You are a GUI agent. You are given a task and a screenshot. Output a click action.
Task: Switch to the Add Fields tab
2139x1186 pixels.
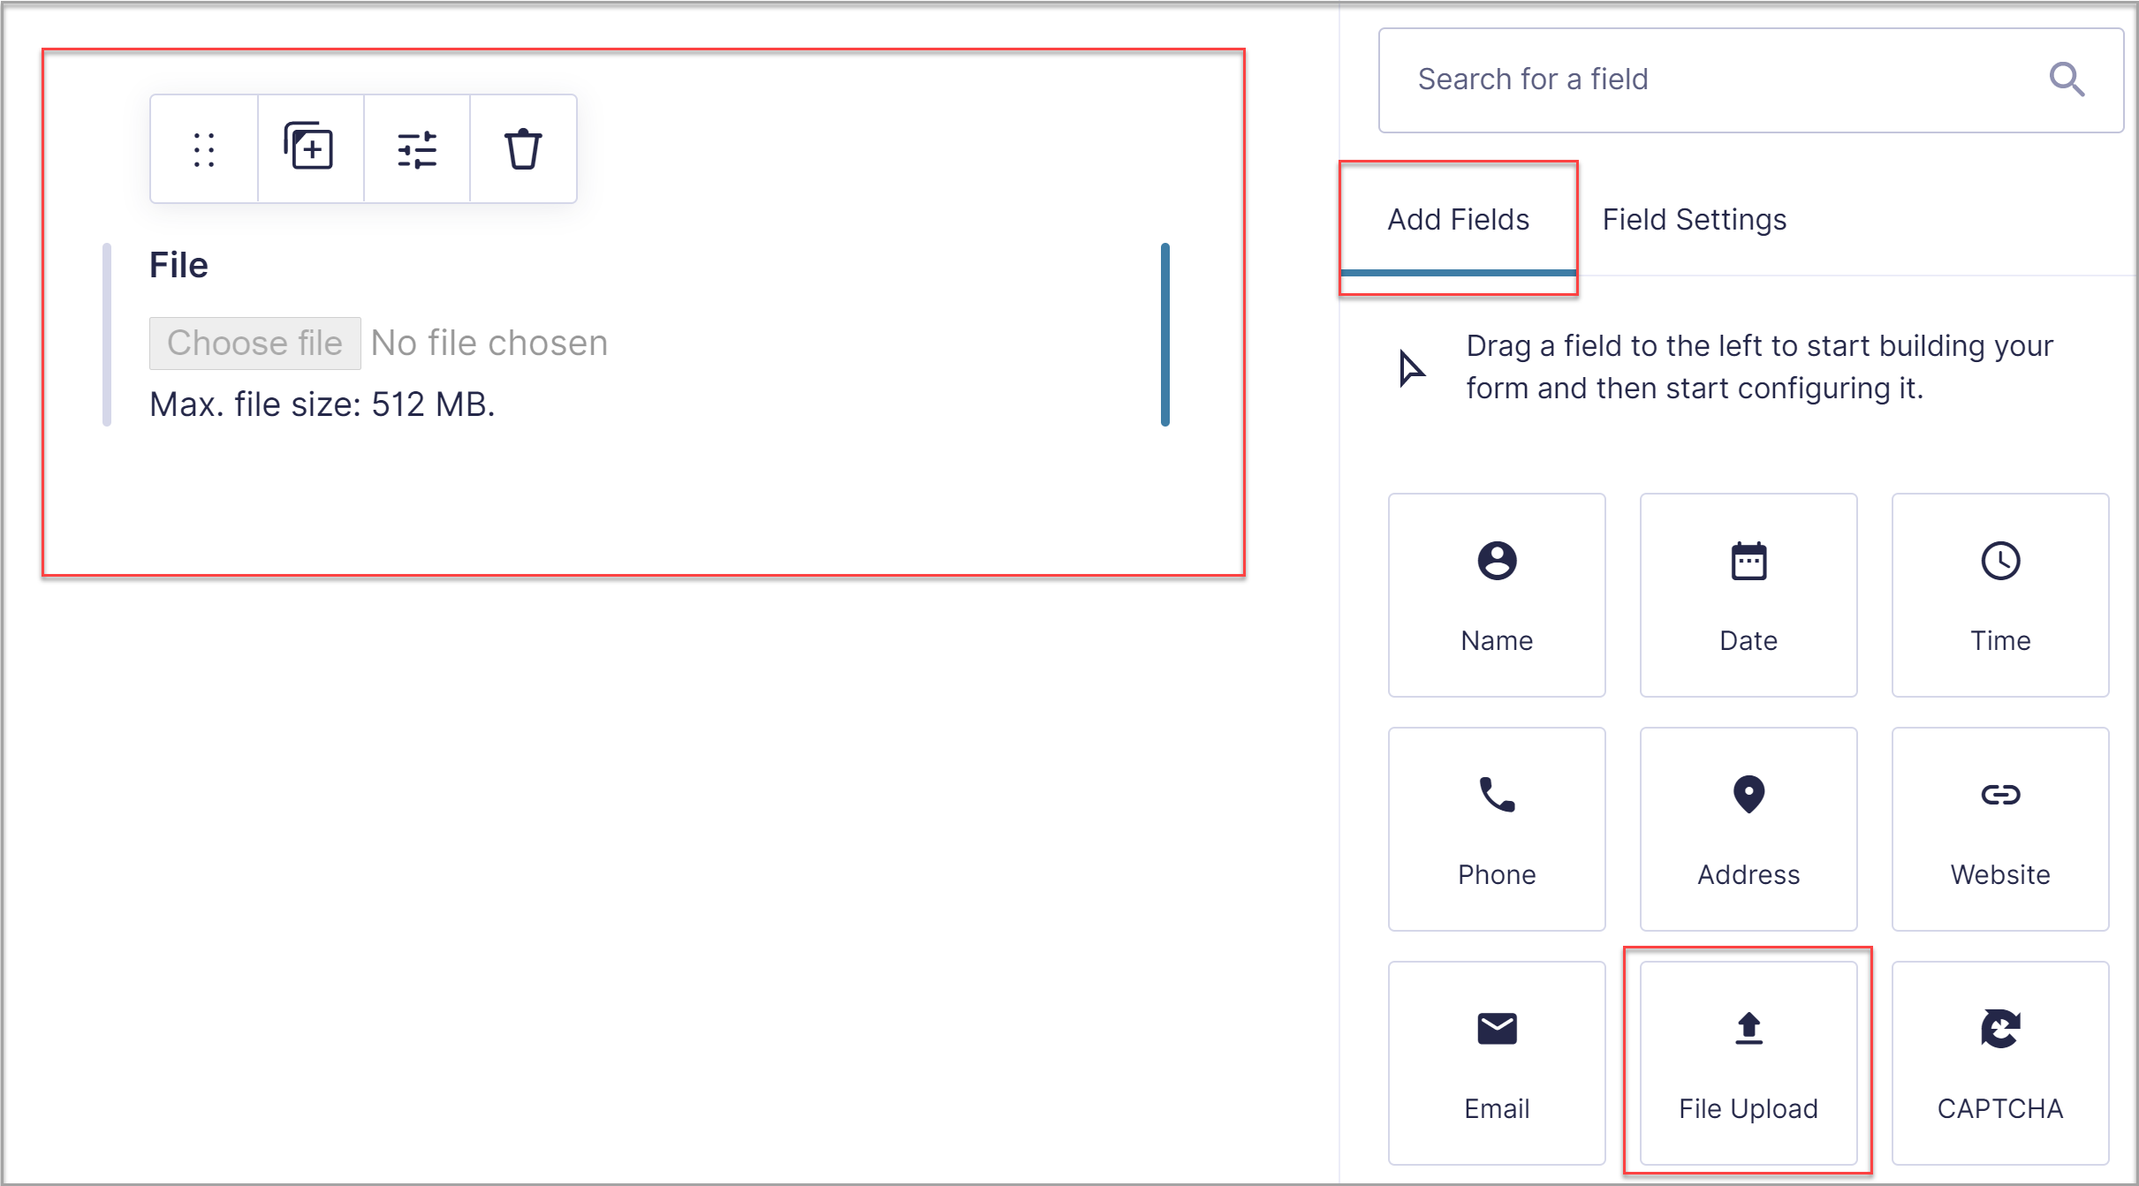(x=1457, y=219)
